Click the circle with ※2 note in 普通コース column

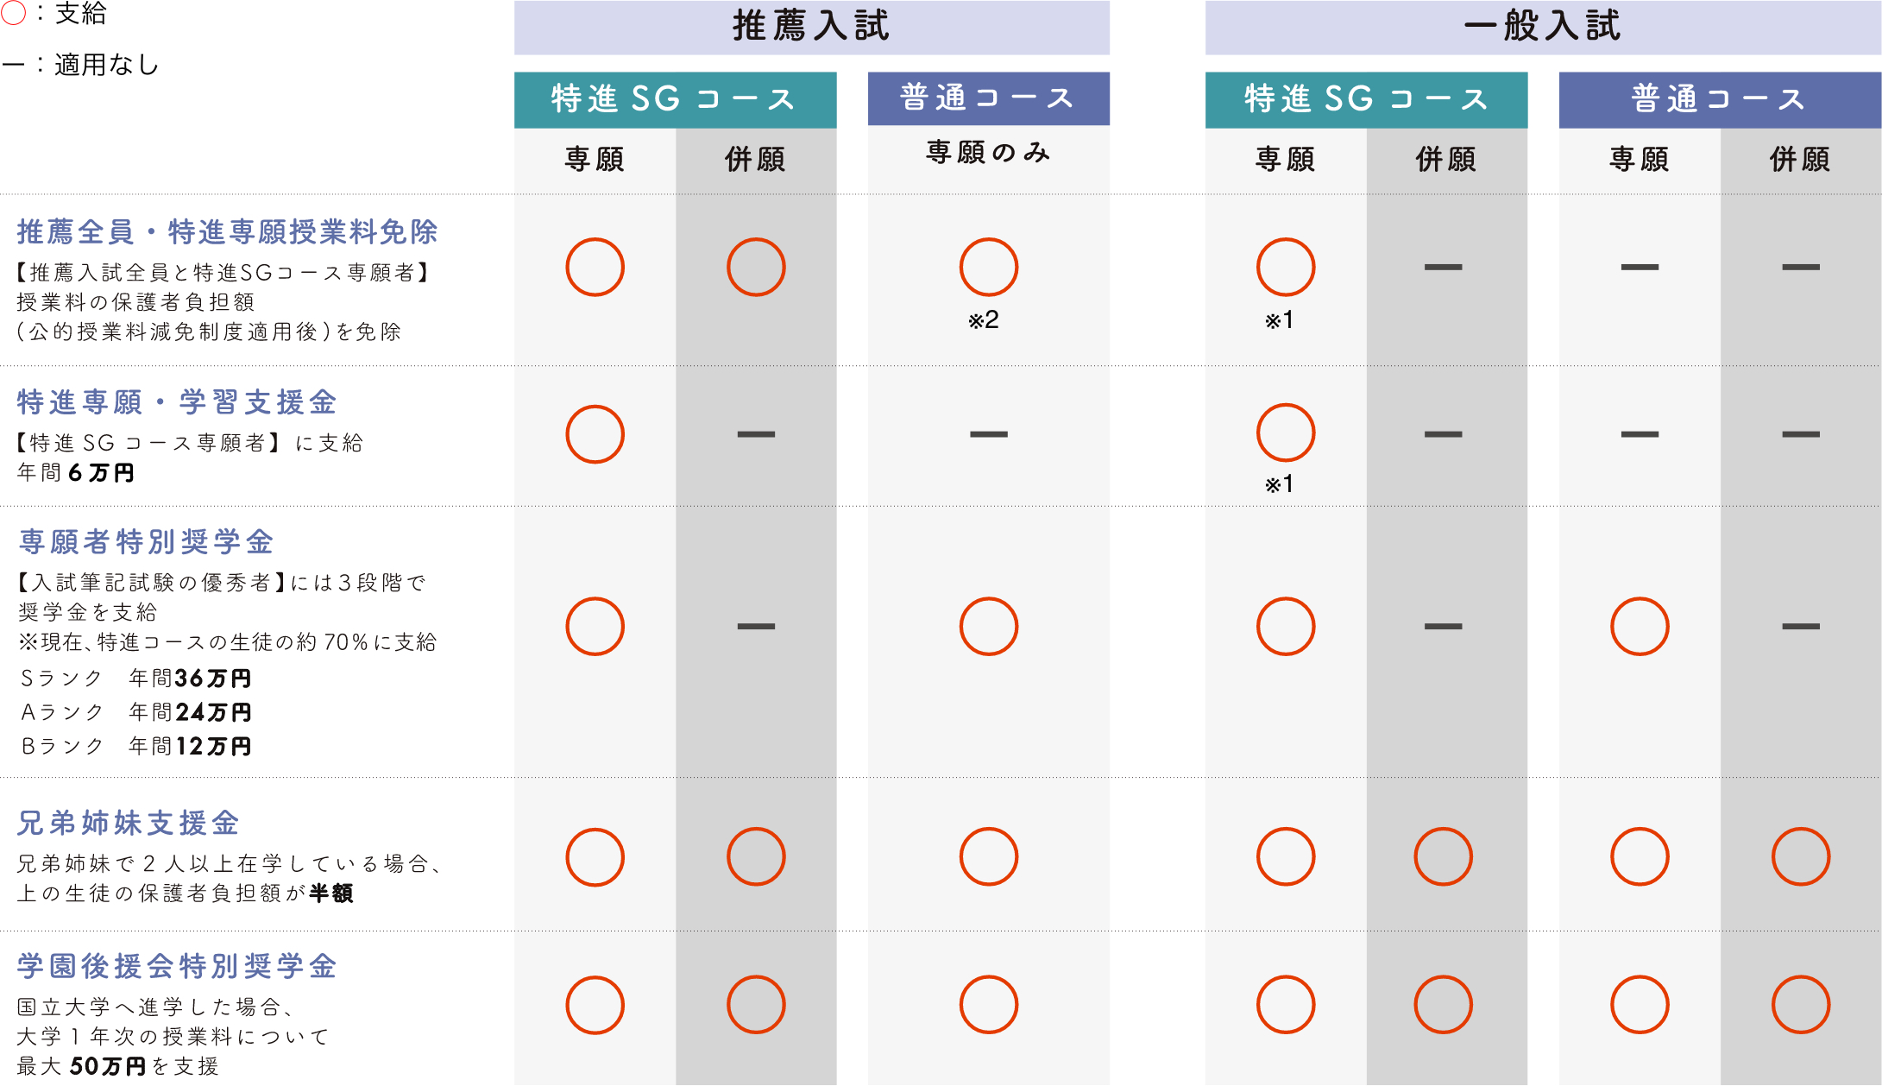coord(989,267)
